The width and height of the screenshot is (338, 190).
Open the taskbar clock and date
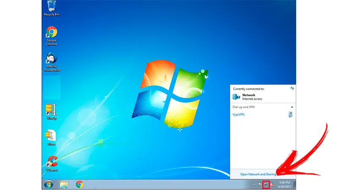coord(284,185)
